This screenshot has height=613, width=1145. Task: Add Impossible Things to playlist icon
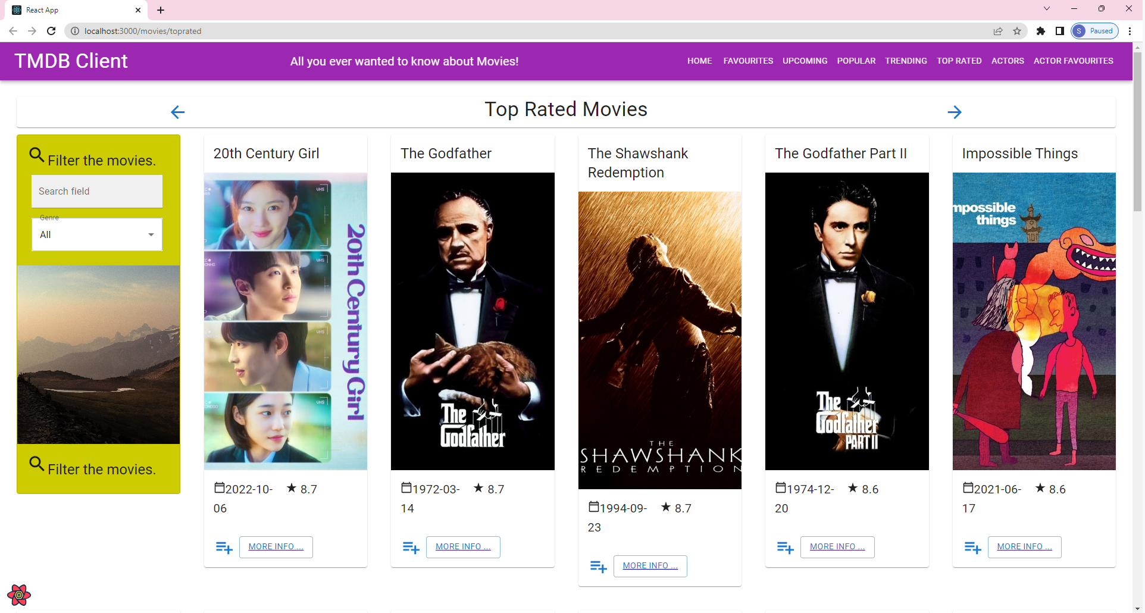tap(972, 547)
